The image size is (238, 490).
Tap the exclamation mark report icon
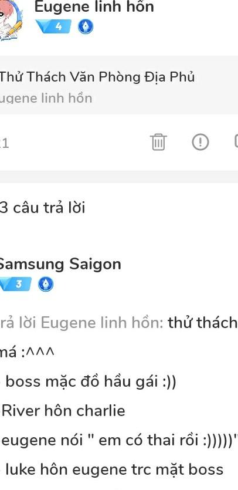coord(200,142)
